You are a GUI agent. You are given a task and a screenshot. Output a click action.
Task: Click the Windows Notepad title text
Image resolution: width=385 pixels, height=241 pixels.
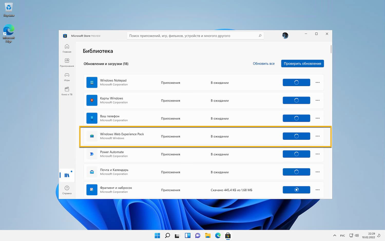113,80
